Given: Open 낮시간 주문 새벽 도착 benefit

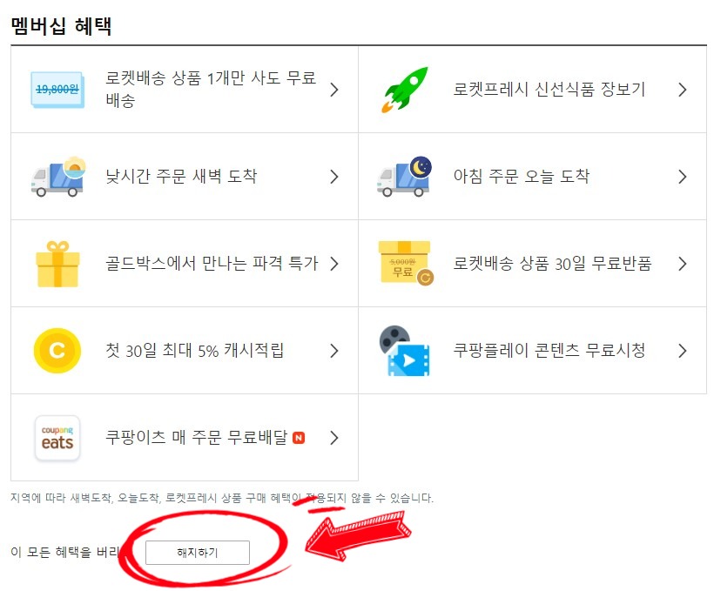Looking at the screenshot, I should coord(185,177).
